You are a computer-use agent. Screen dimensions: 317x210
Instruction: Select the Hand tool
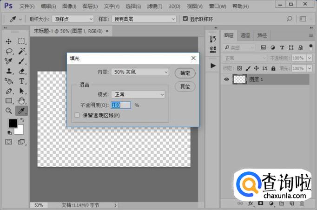pyautogui.click(x=21, y=101)
